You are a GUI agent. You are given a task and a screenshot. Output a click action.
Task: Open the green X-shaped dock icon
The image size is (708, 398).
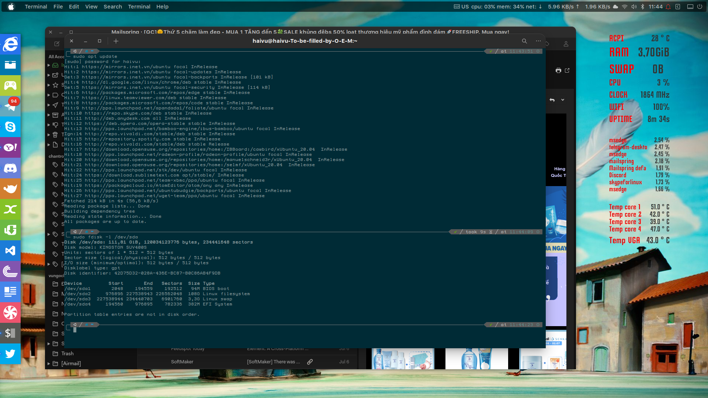click(10, 209)
